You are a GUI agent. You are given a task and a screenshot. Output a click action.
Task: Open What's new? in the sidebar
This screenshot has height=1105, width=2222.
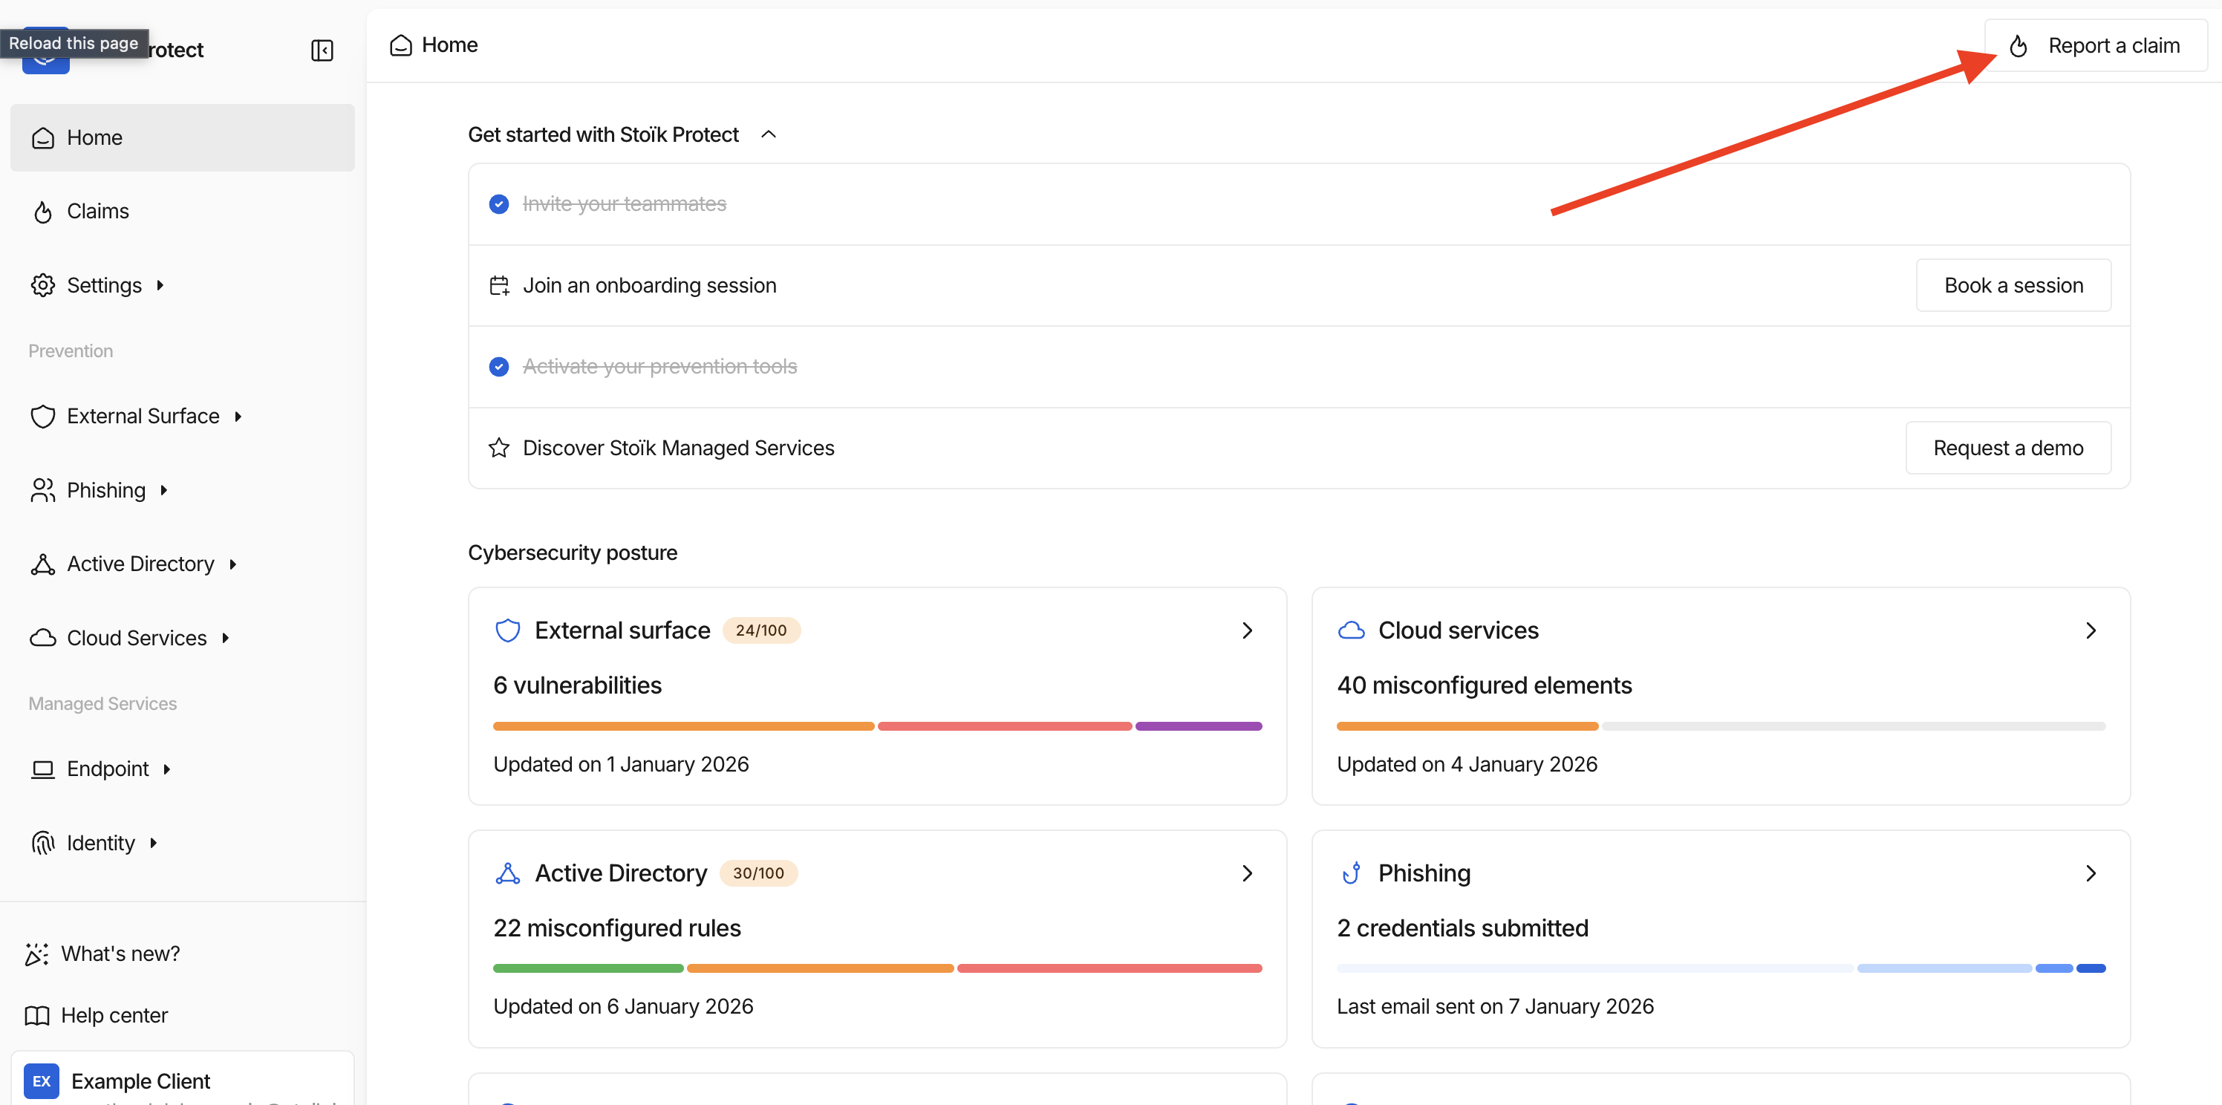point(120,954)
